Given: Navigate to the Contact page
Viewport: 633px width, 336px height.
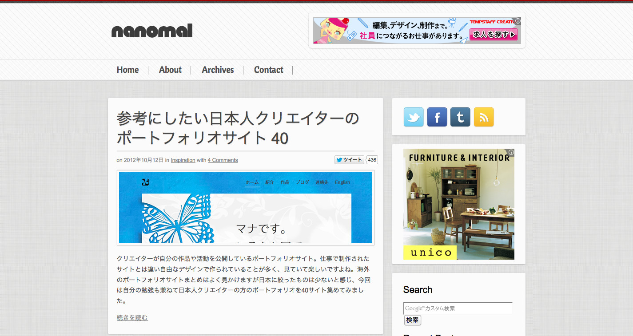Looking at the screenshot, I should (268, 70).
